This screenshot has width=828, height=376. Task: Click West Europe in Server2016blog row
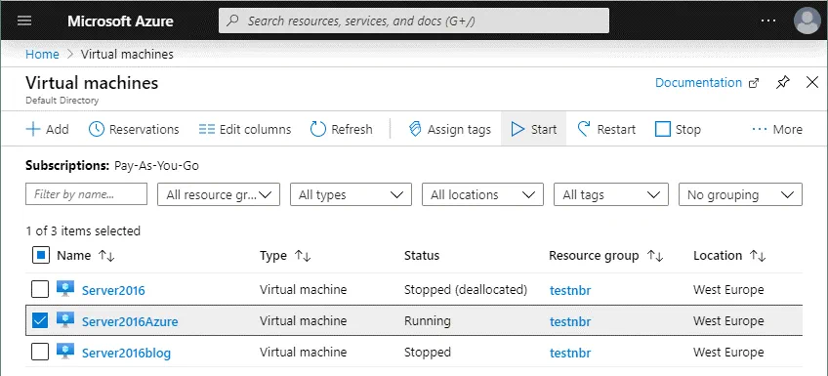pos(728,353)
